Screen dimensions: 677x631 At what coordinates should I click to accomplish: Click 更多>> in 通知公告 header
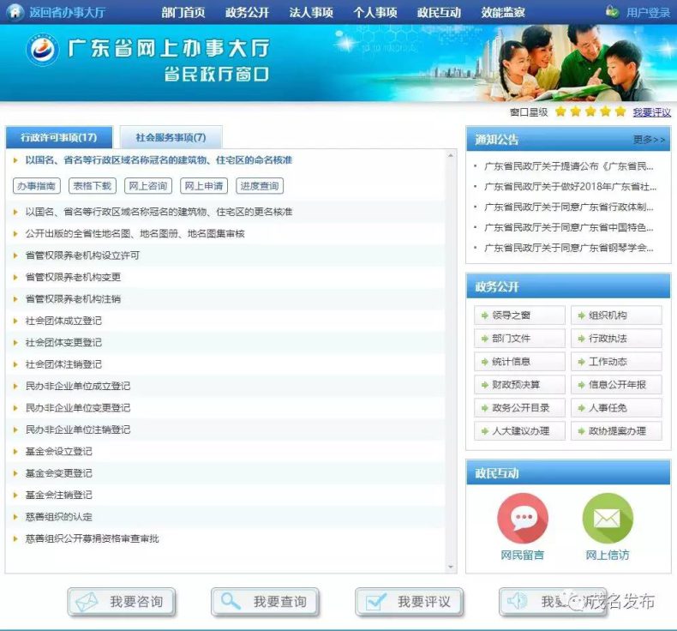[649, 140]
